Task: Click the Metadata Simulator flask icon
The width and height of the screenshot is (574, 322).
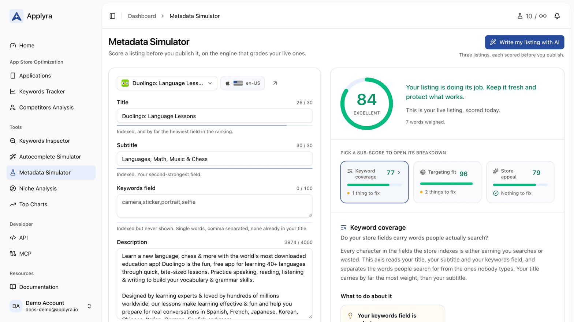Action: 13,173
